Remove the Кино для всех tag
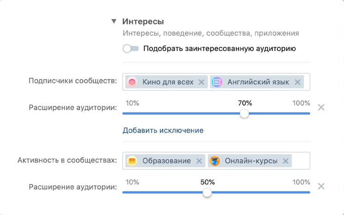This screenshot has width=344, height=215. (x=201, y=82)
